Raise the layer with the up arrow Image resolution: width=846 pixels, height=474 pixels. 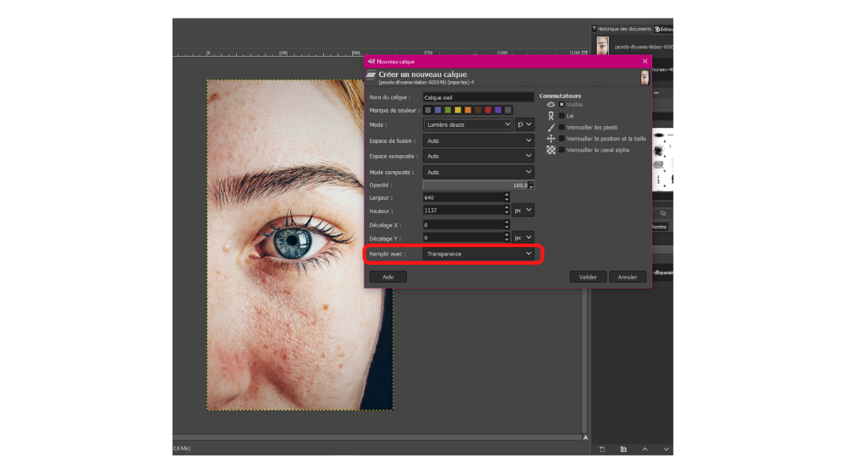(x=645, y=449)
